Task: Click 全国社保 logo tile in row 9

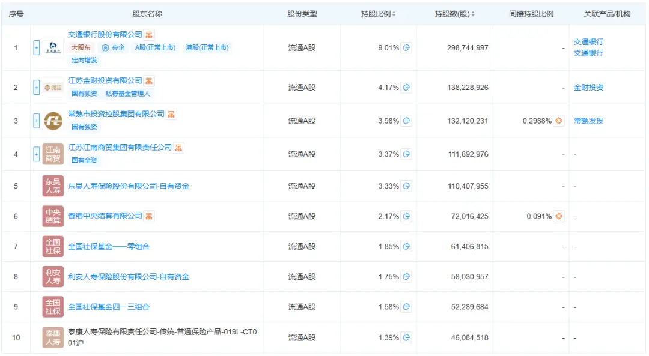Action: (x=53, y=307)
